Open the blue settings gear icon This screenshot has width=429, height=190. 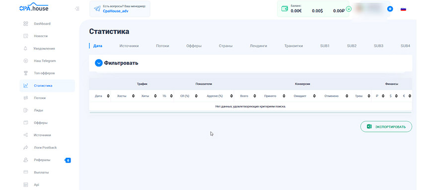click(390, 9)
